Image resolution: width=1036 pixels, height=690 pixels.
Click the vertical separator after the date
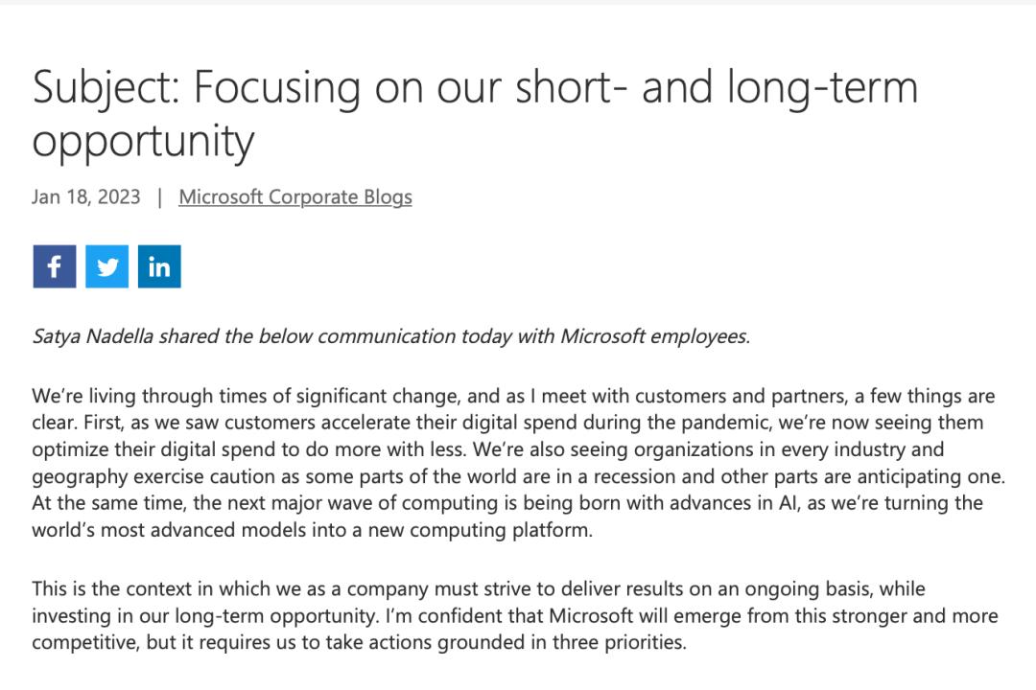[x=159, y=197]
